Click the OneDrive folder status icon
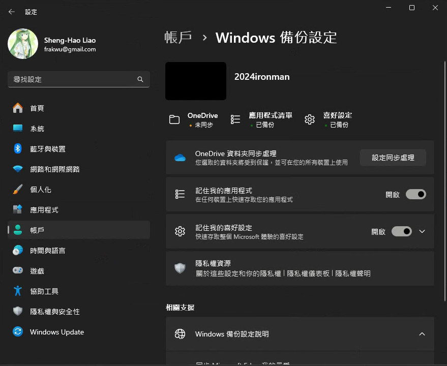The width and height of the screenshot is (447, 366). pos(174,119)
